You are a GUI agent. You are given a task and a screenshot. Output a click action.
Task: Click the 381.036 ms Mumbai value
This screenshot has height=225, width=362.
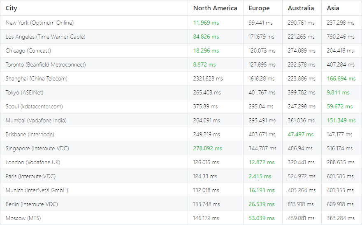tap(301, 120)
